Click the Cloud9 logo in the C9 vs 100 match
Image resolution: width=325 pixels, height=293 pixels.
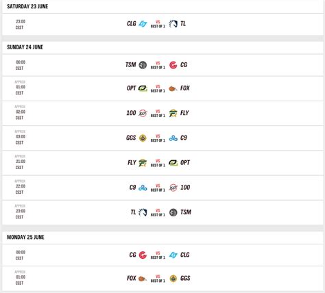pos(143,188)
